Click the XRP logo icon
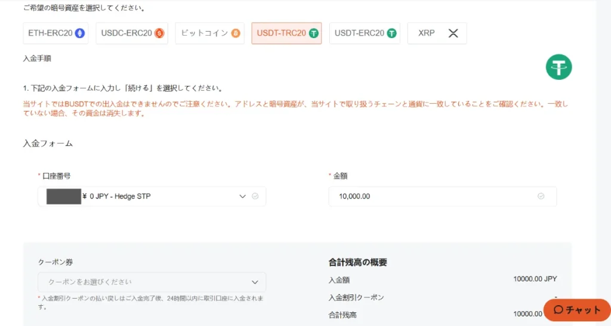The height and width of the screenshot is (326, 611). tap(453, 33)
